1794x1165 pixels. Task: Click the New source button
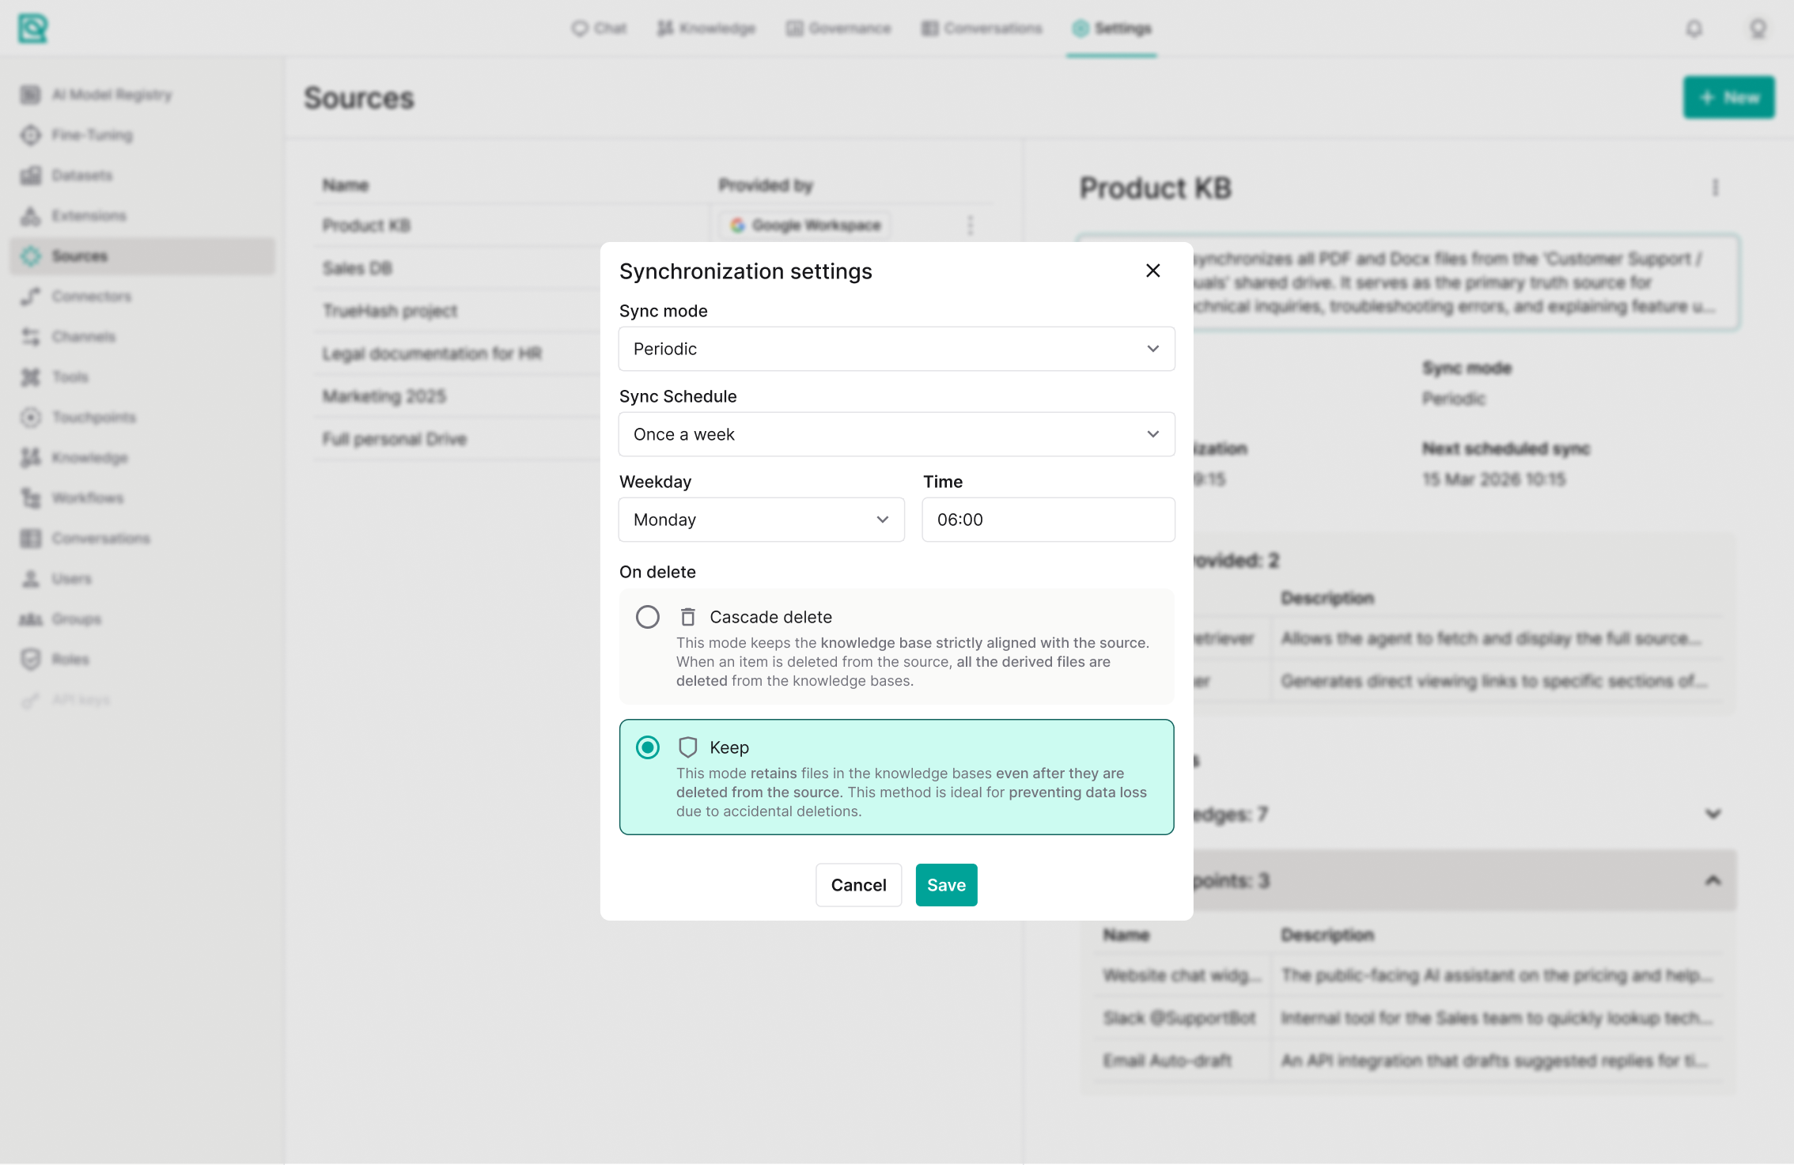coord(1728,98)
